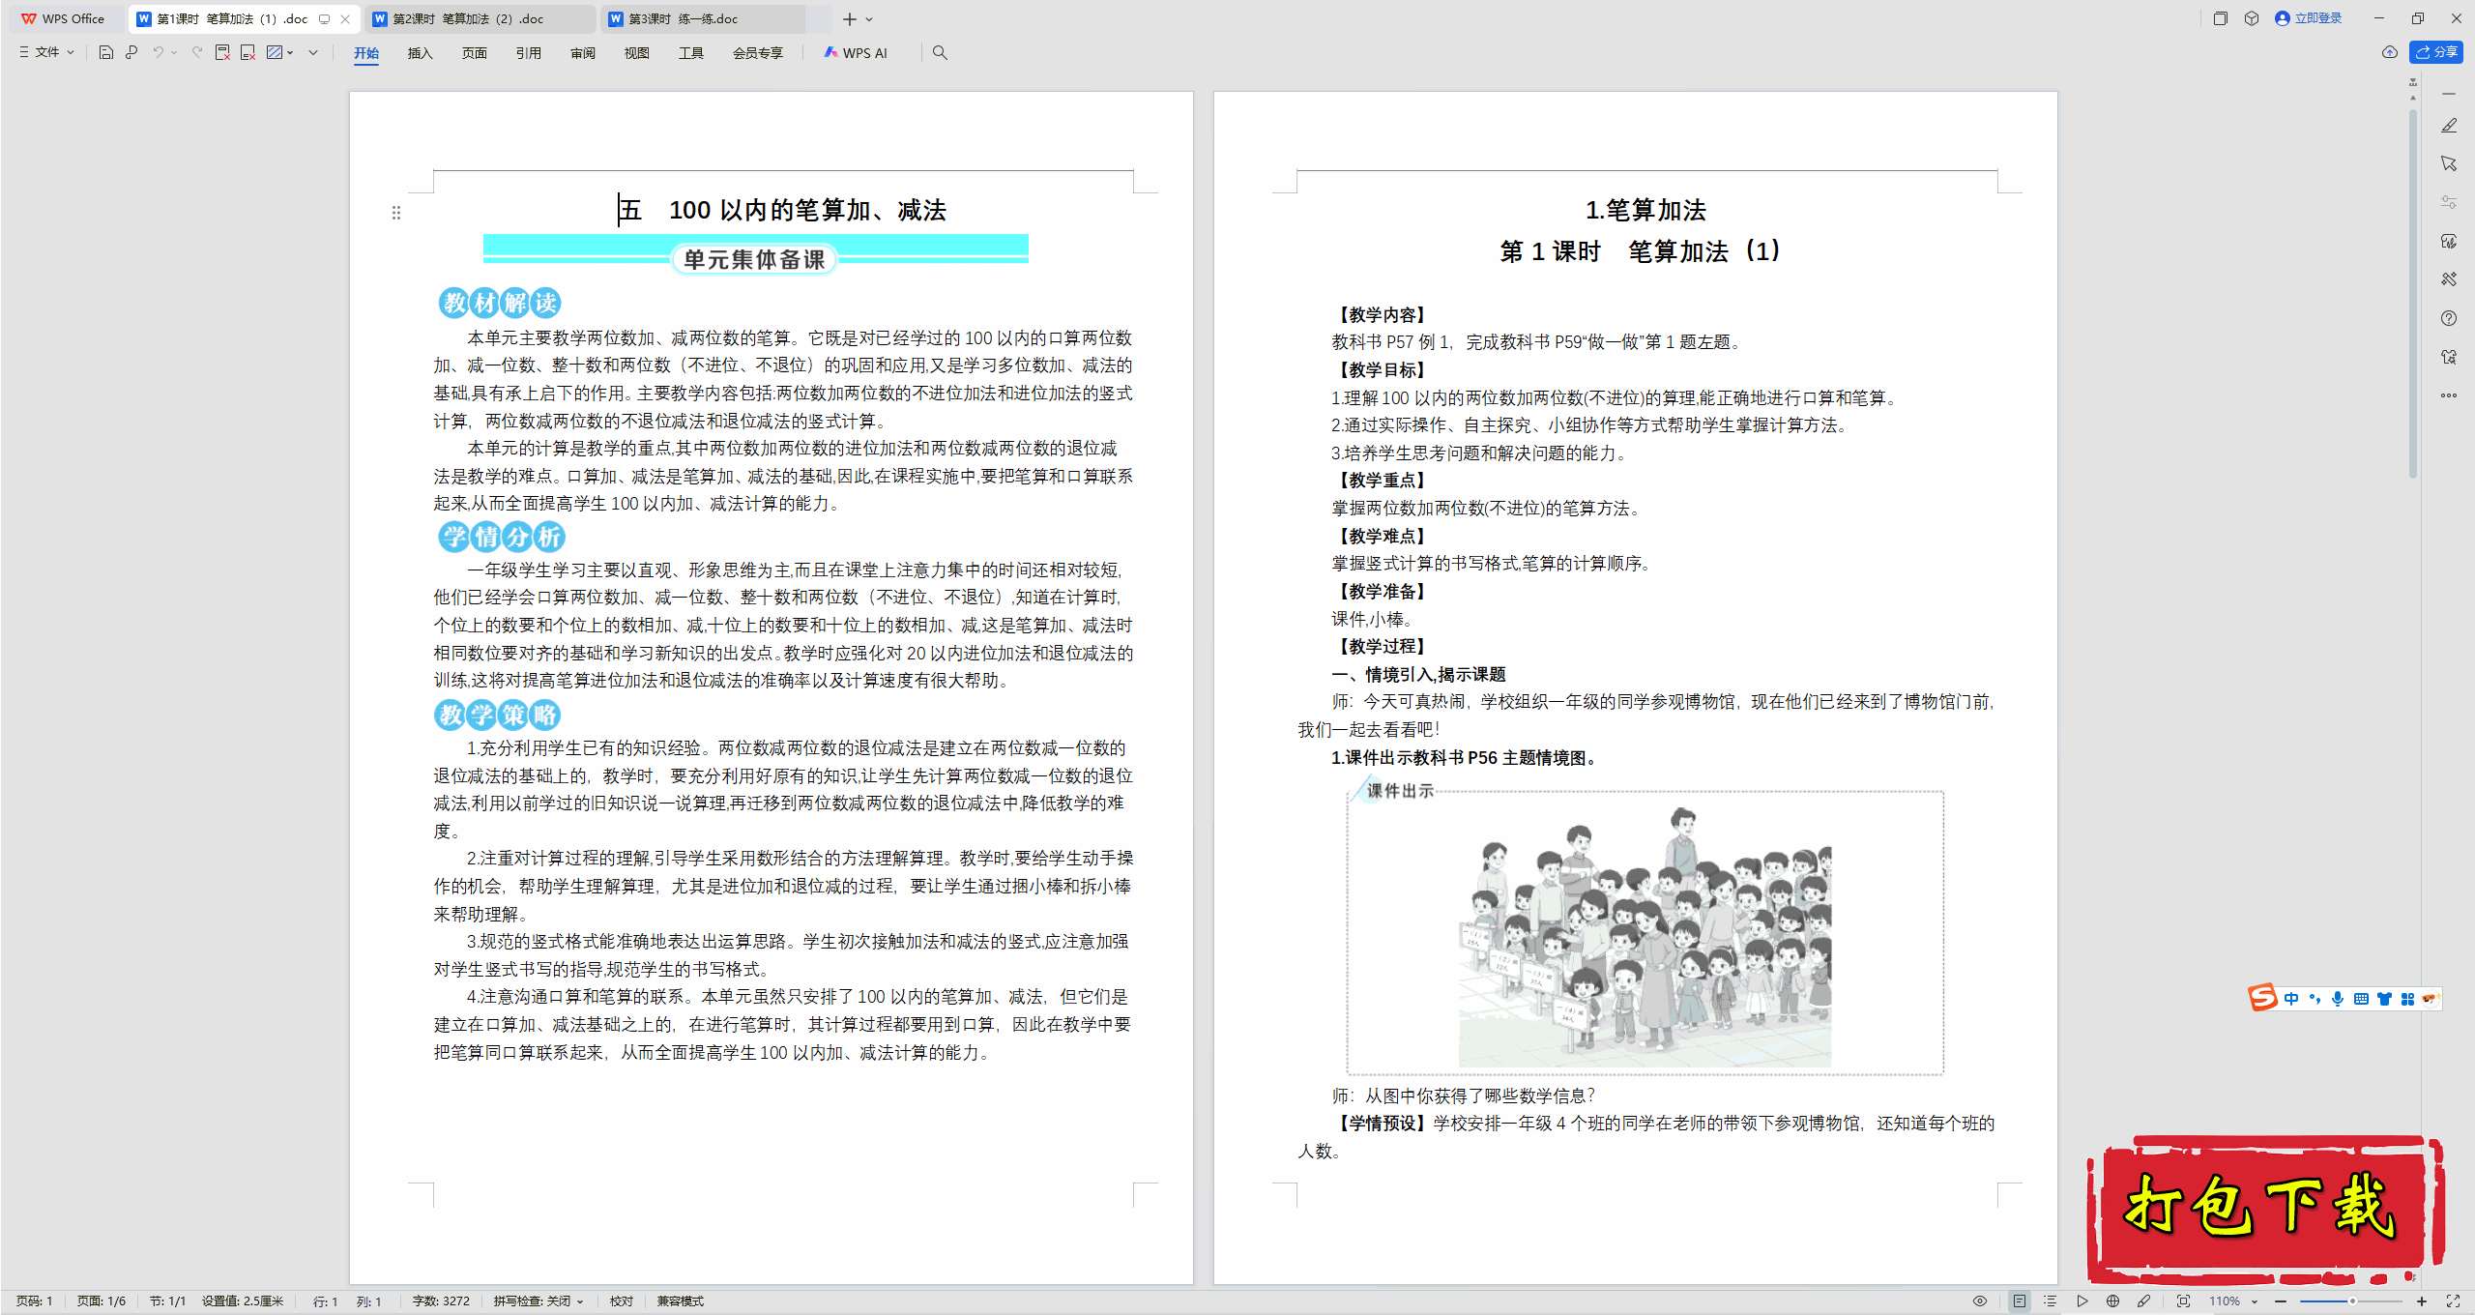Open the 工具 ribbon tab
Screen dimensions: 2475x1315
point(690,53)
